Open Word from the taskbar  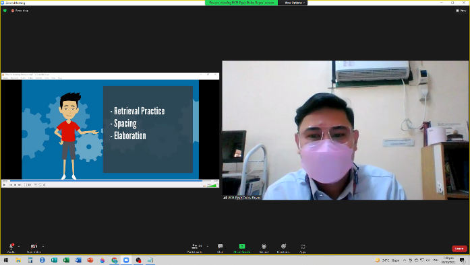pyautogui.click(x=78, y=260)
